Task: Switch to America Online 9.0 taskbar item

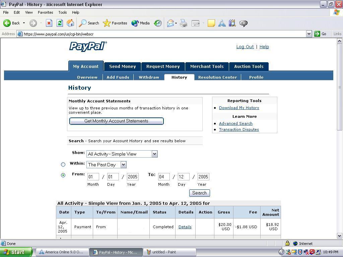Action: [x=62, y=252]
